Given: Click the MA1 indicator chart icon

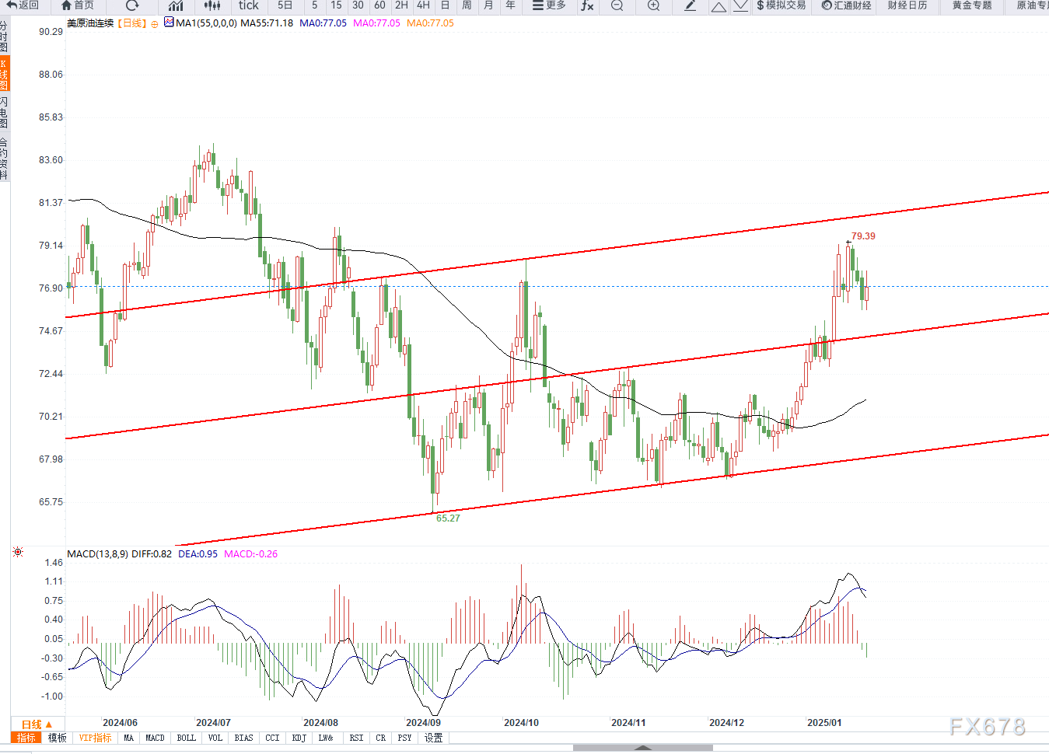Looking at the screenshot, I should tap(169, 23).
